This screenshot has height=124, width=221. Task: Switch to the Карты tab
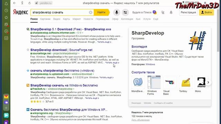coord(66,19)
